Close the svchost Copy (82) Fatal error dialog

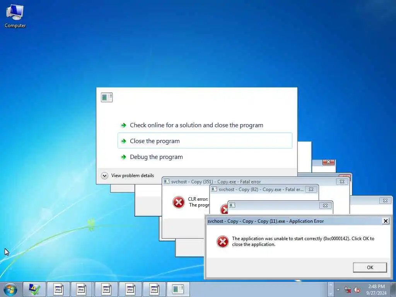click(311, 189)
